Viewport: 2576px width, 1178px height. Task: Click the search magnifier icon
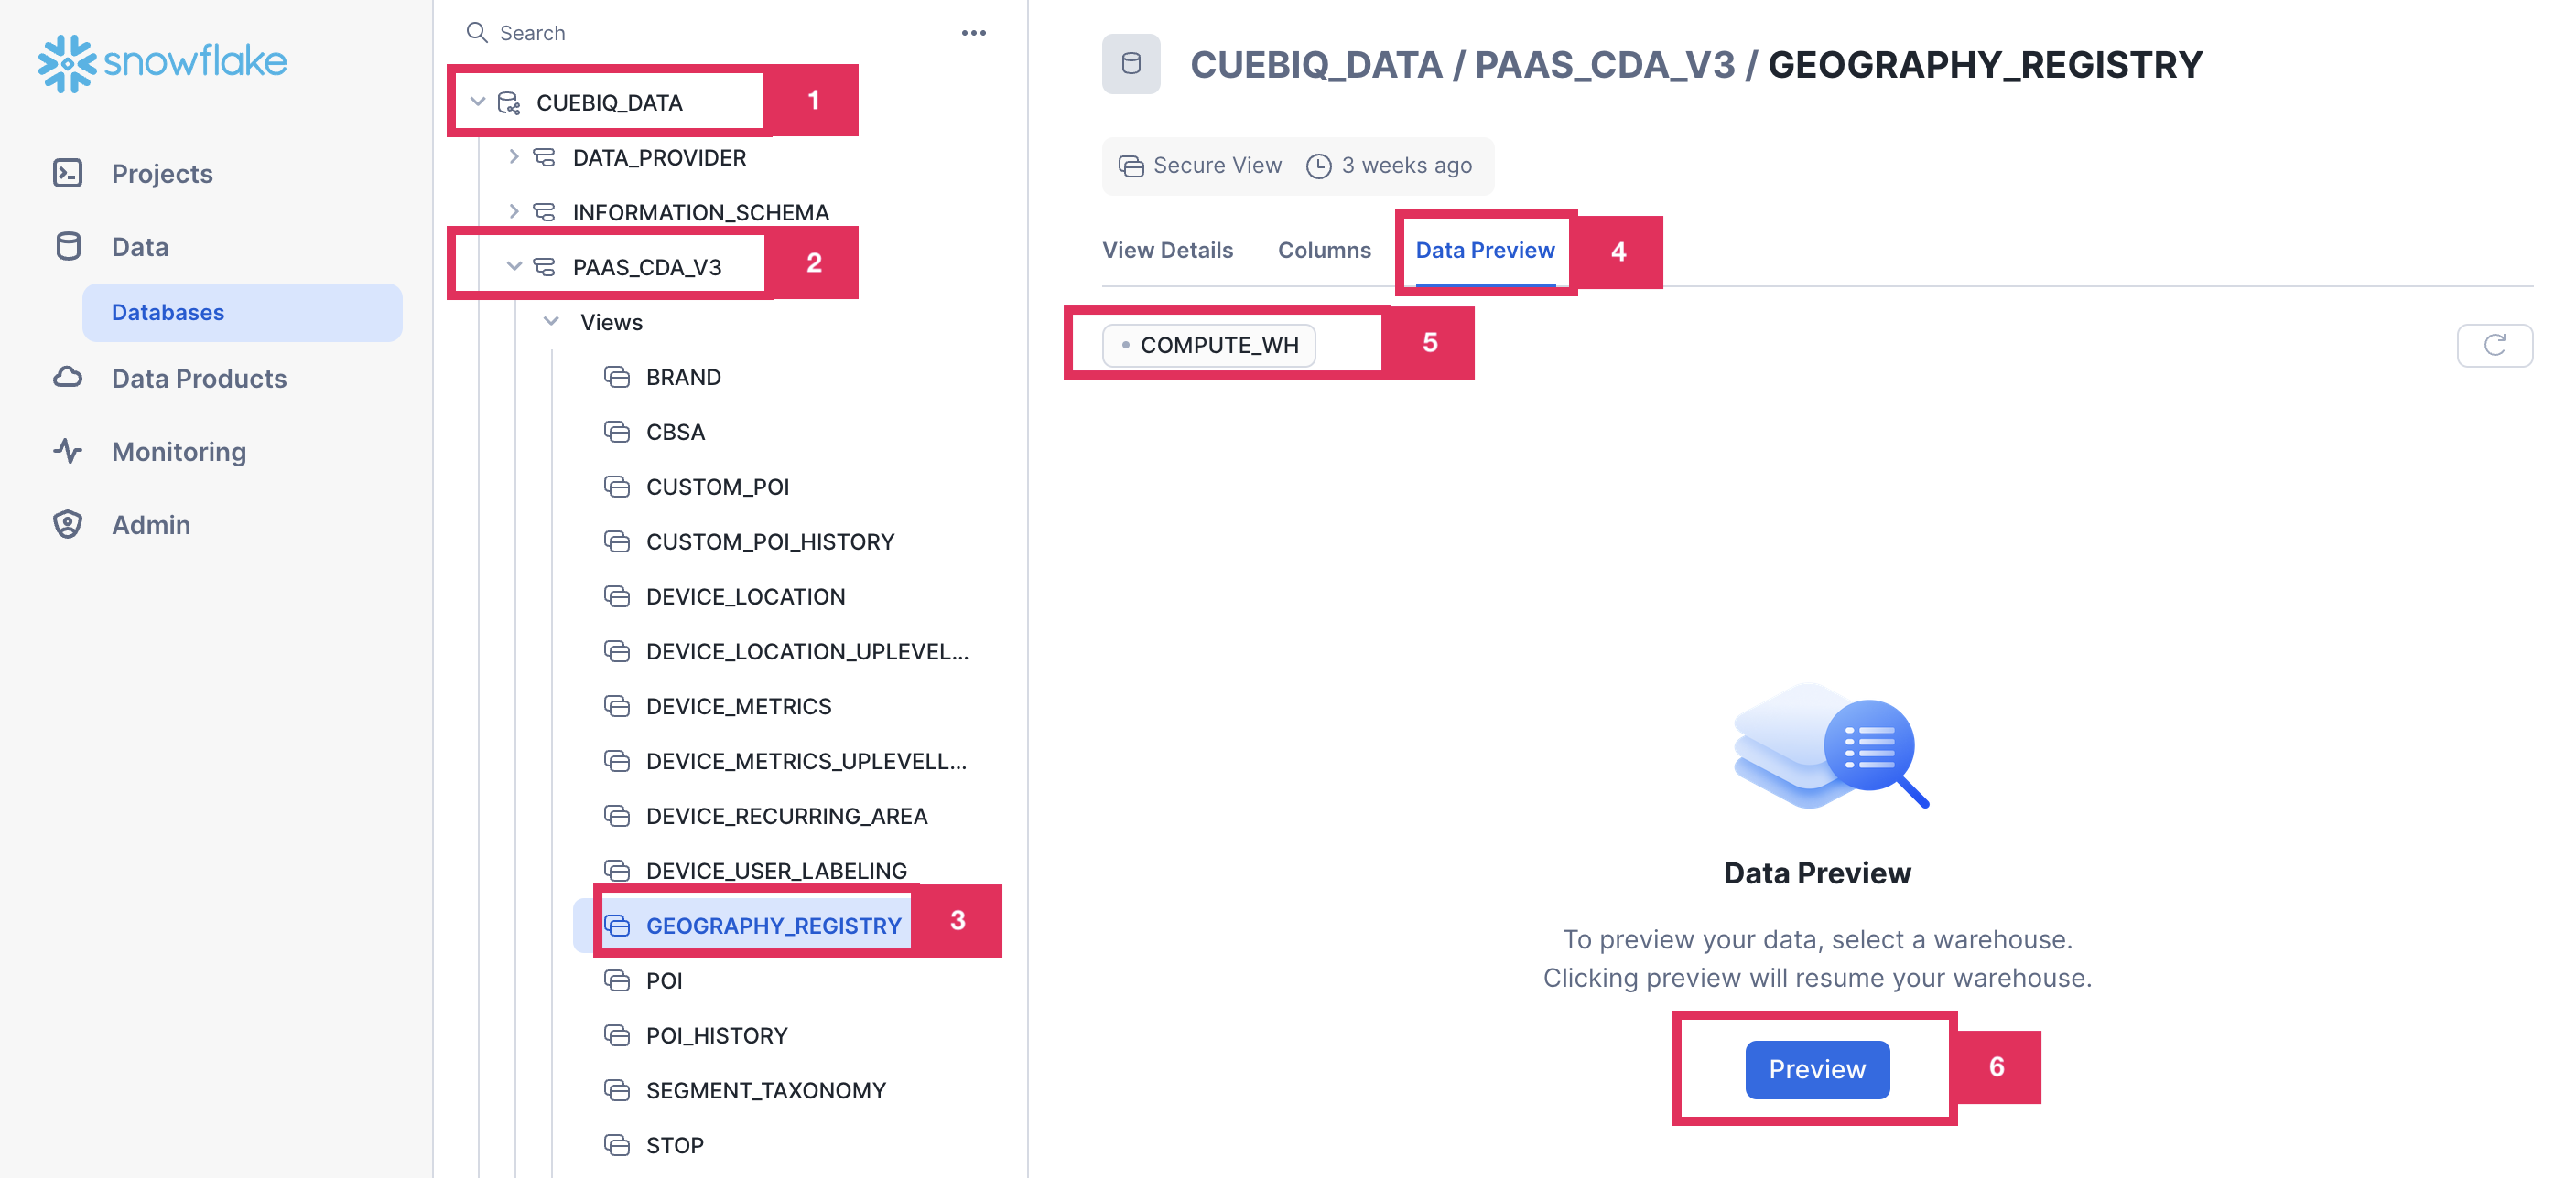point(477,33)
